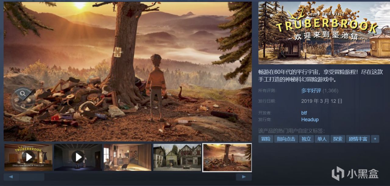Play the English Launch Trailer thumbnail
The width and height of the screenshot is (390, 186).
tap(28, 157)
